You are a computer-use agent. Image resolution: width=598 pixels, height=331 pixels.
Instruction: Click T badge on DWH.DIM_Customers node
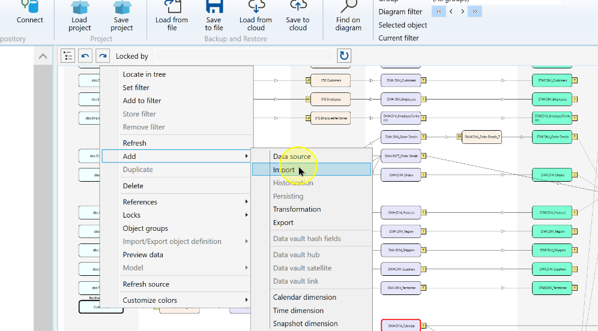click(x=423, y=80)
